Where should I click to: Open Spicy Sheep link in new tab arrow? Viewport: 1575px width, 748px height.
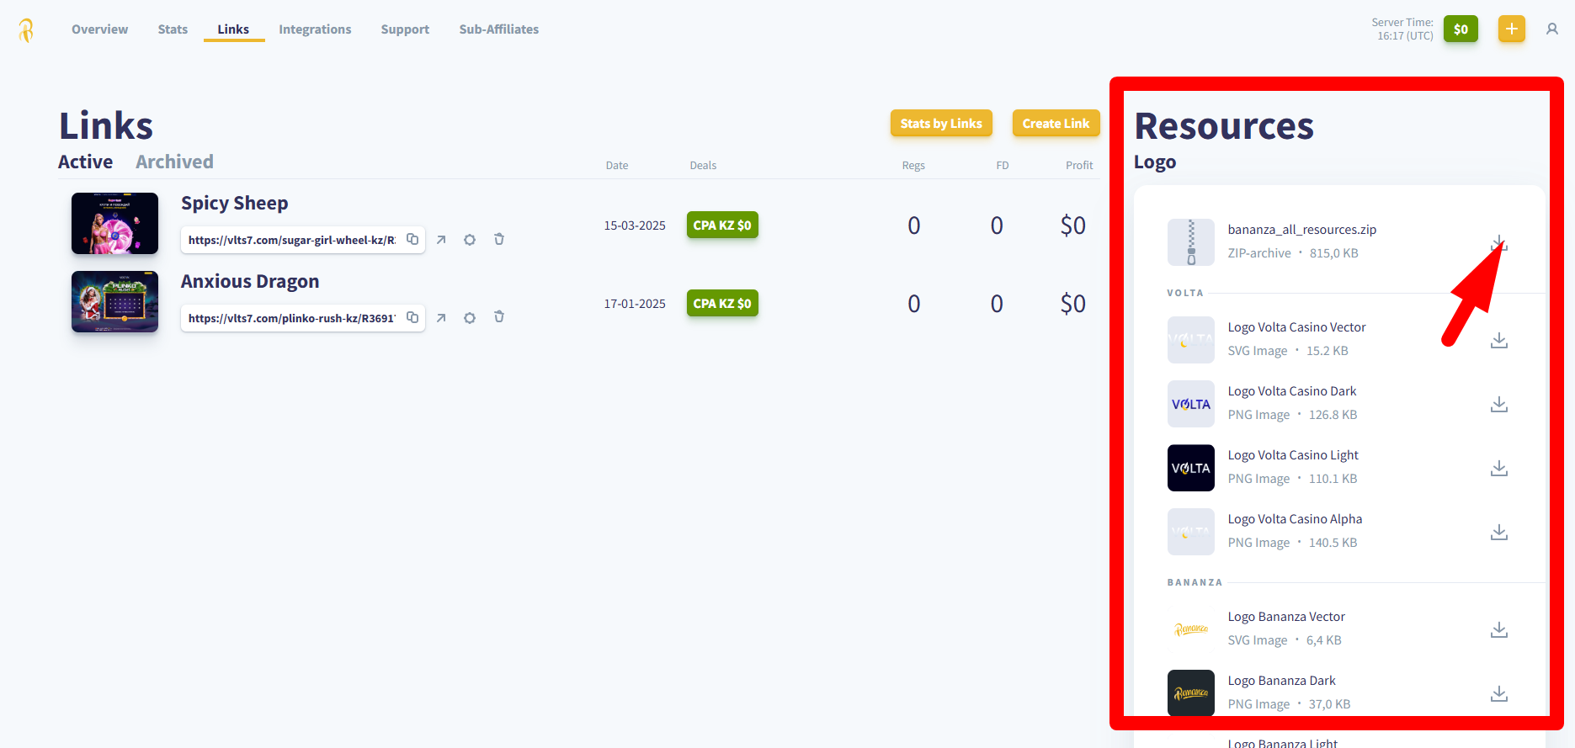441,240
